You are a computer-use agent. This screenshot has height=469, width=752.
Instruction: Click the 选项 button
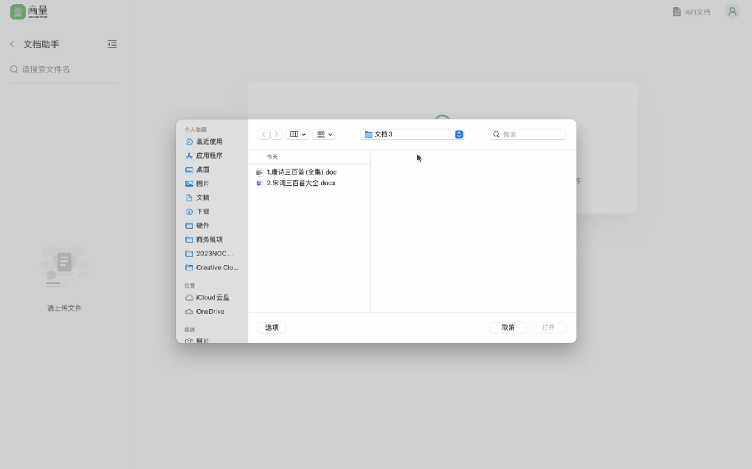click(x=272, y=328)
